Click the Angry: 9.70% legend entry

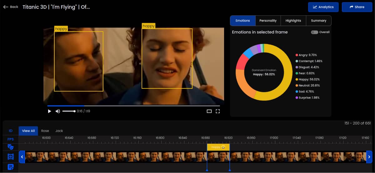[x=306, y=55]
